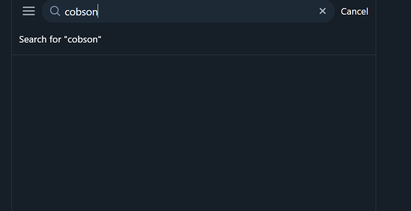Focus the search field containing cobson

[188, 11]
